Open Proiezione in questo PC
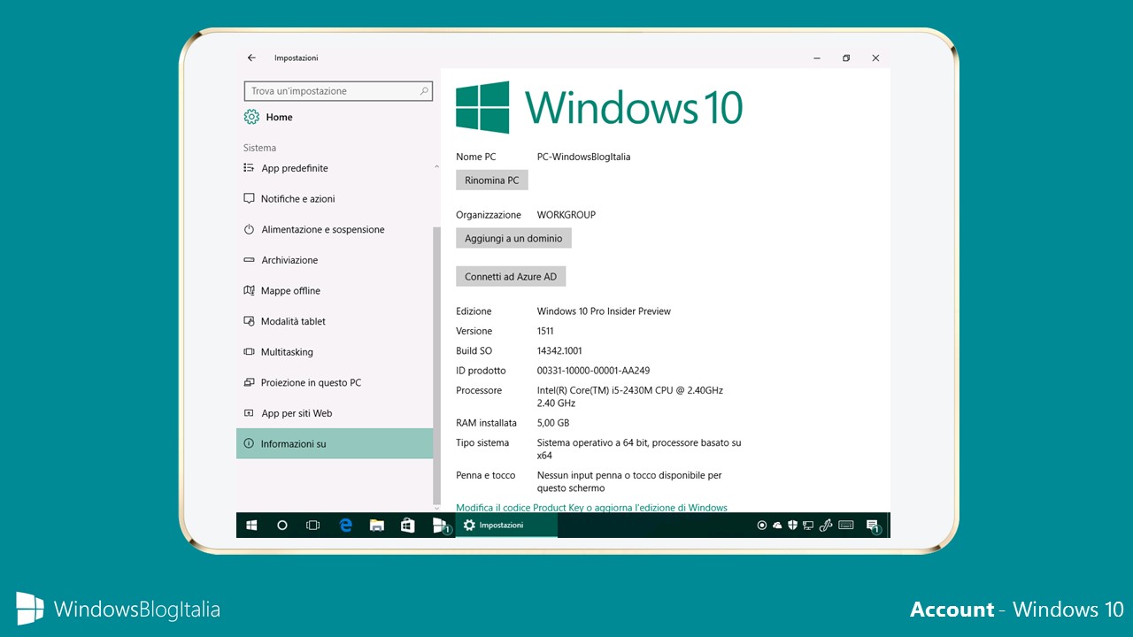1133x637 pixels. pyautogui.click(x=335, y=383)
